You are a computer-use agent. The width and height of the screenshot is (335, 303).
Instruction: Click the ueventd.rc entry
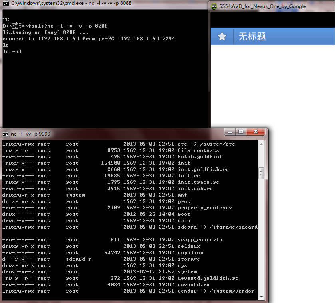tap(194, 285)
